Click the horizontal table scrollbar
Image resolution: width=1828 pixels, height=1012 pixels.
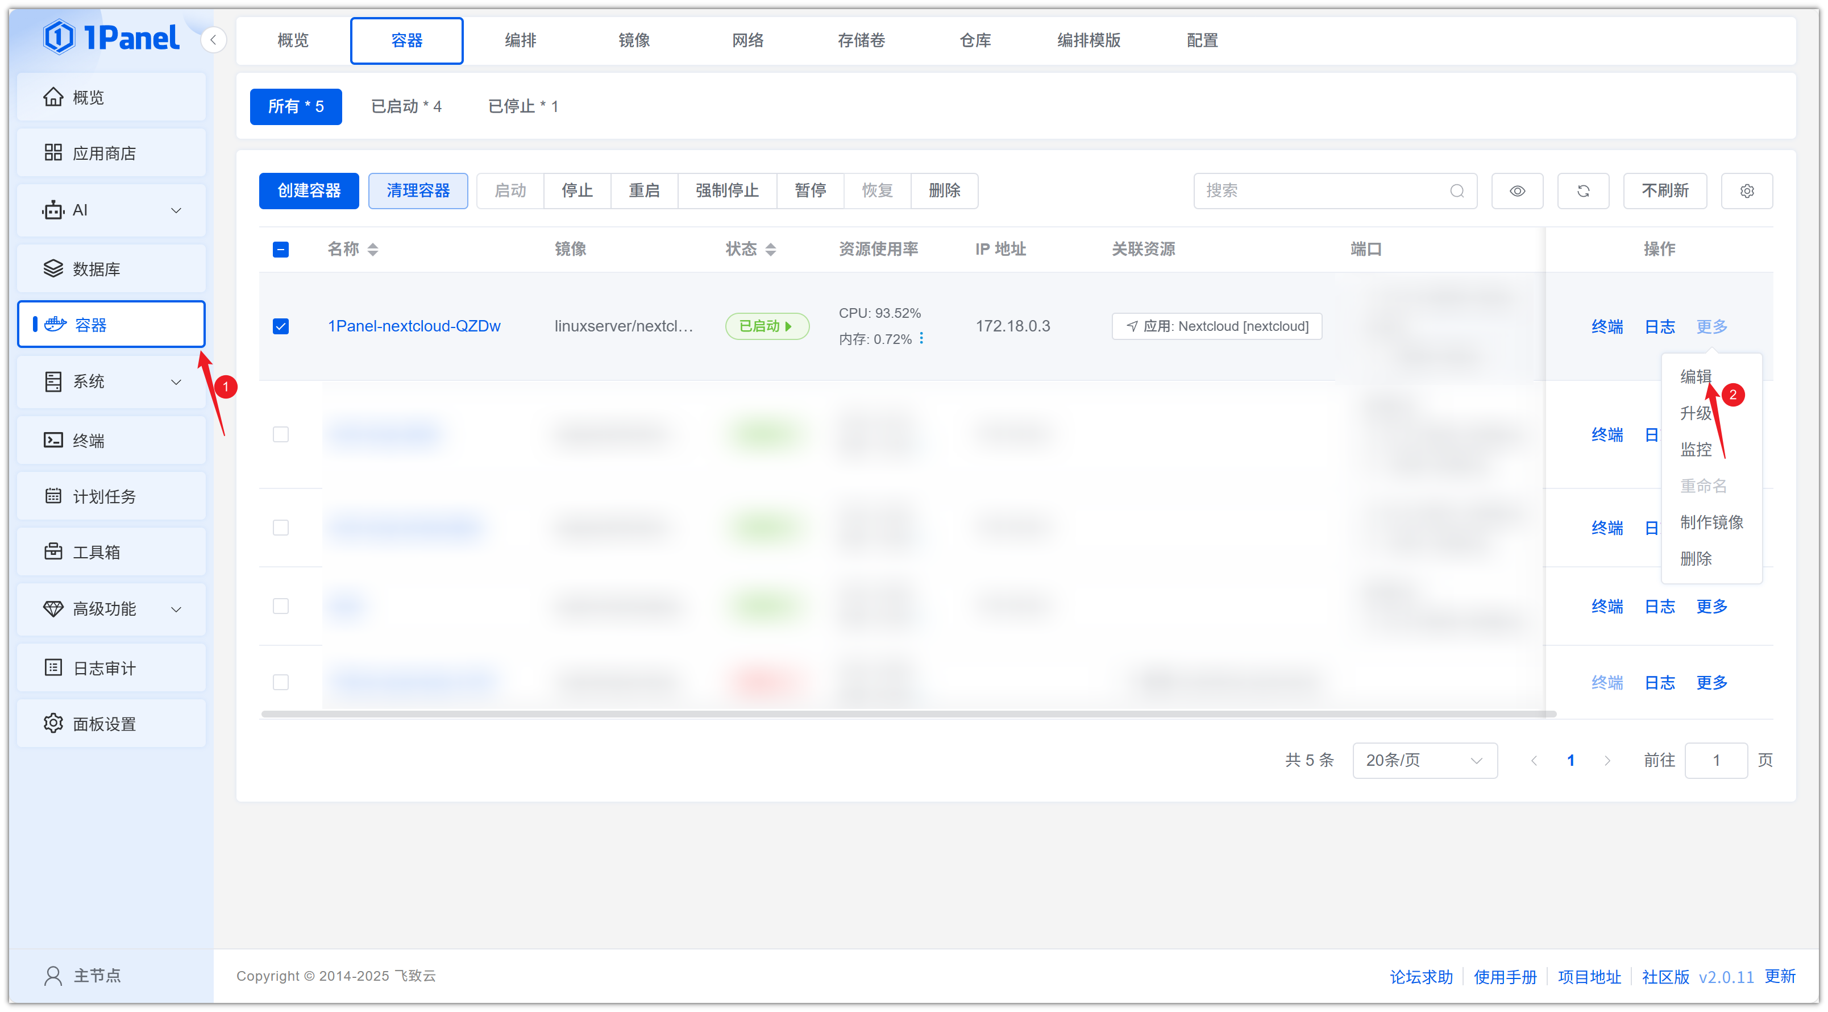pos(908,714)
